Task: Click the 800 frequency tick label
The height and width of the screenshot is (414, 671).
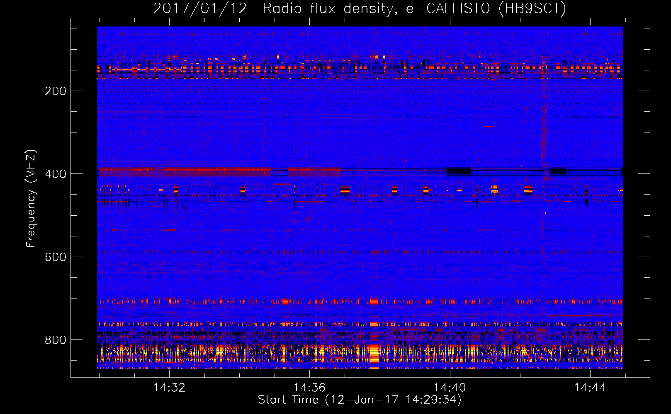Action: [56, 340]
